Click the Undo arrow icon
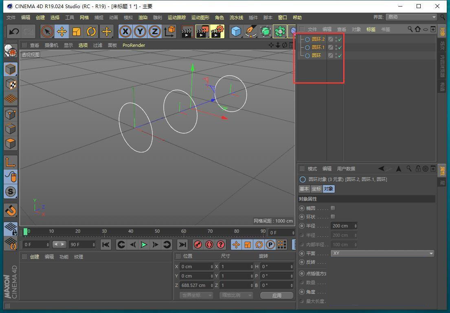 [13, 31]
